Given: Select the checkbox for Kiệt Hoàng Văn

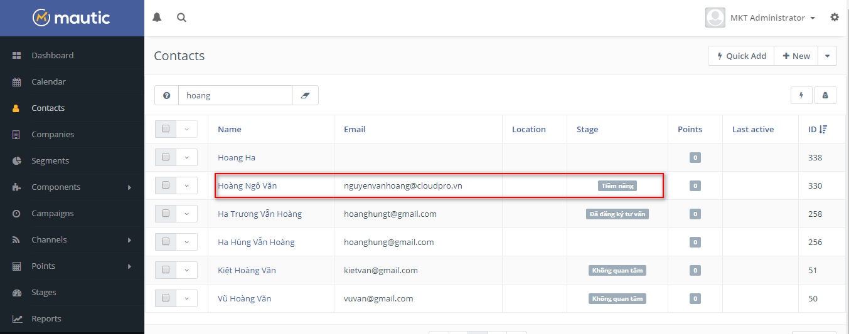Looking at the screenshot, I should pyautogui.click(x=166, y=270).
